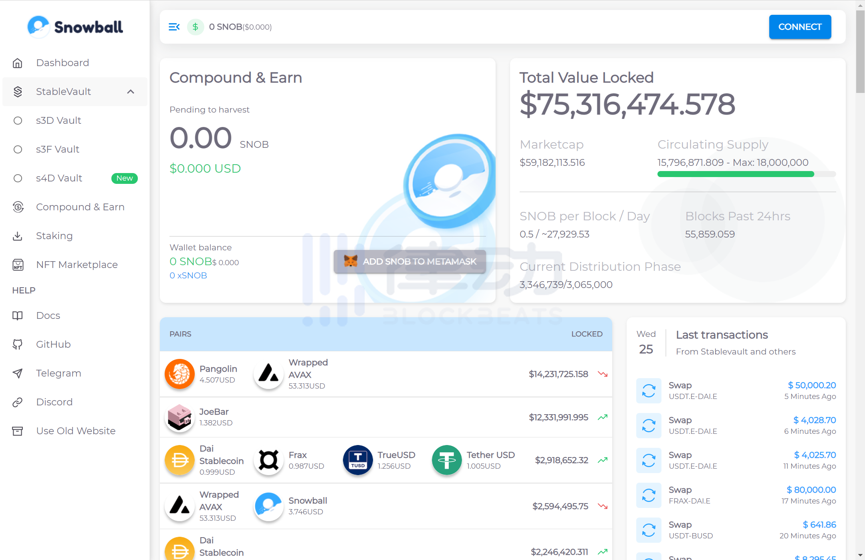This screenshot has width=865, height=560.
Task: Click the trend arrow beside $12,331,991.995
Action: (603, 417)
